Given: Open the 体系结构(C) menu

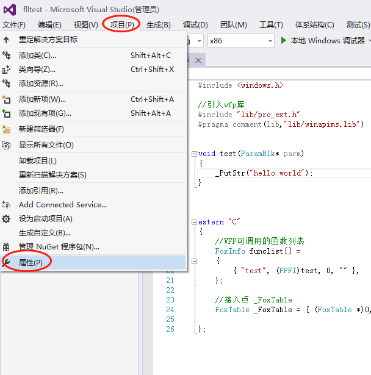Looking at the screenshot, I should (x=314, y=25).
